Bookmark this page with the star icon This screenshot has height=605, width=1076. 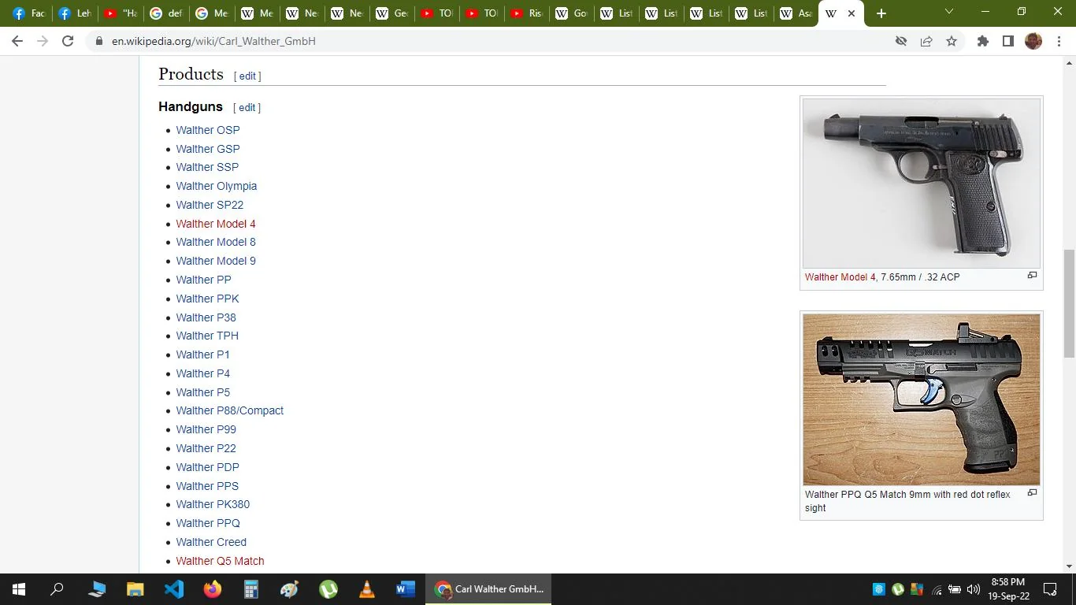[x=952, y=41]
